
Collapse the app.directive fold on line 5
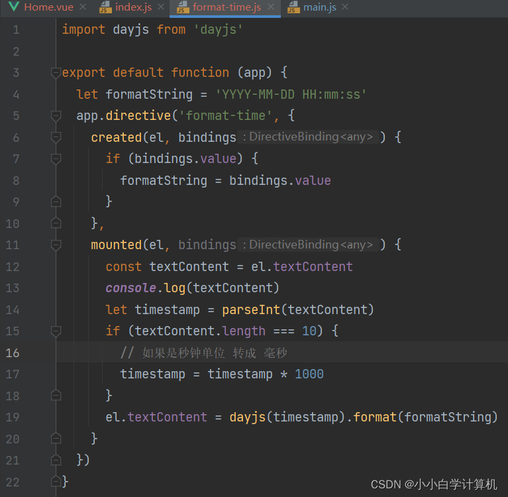pos(56,116)
